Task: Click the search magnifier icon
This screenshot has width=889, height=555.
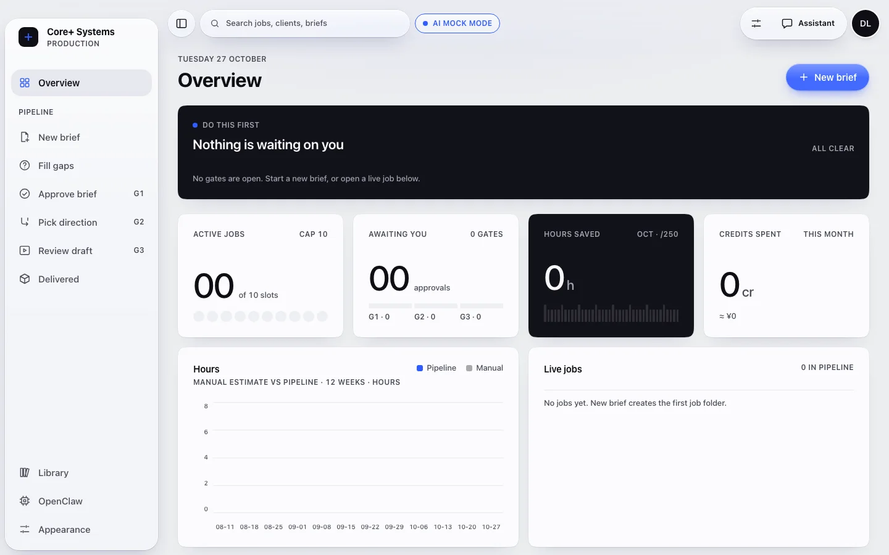Action: pyautogui.click(x=215, y=23)
